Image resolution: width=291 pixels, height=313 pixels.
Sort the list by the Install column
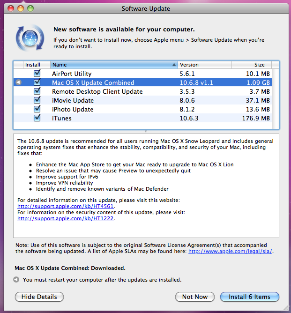(x=37, y=65)
